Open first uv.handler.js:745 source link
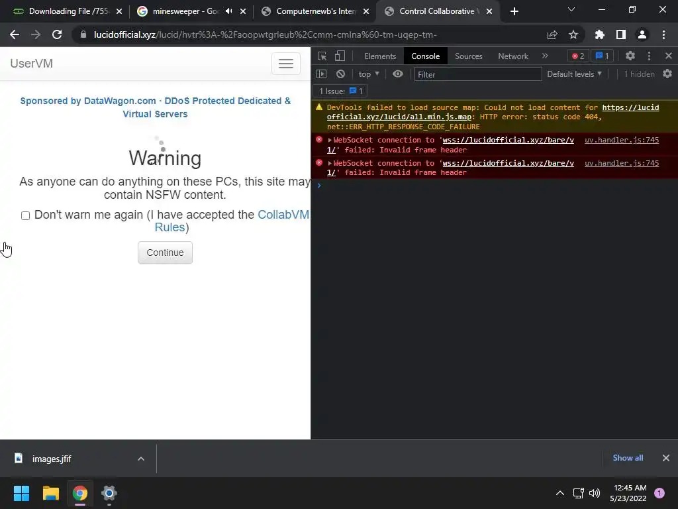The height and width of the screenshot is (509, 678). (x=622, y=141)
